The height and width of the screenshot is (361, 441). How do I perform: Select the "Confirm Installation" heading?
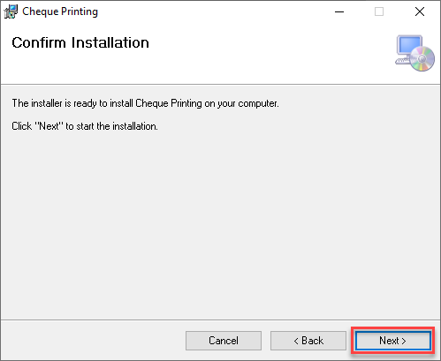pyautogui.click(x=80, y=43)
